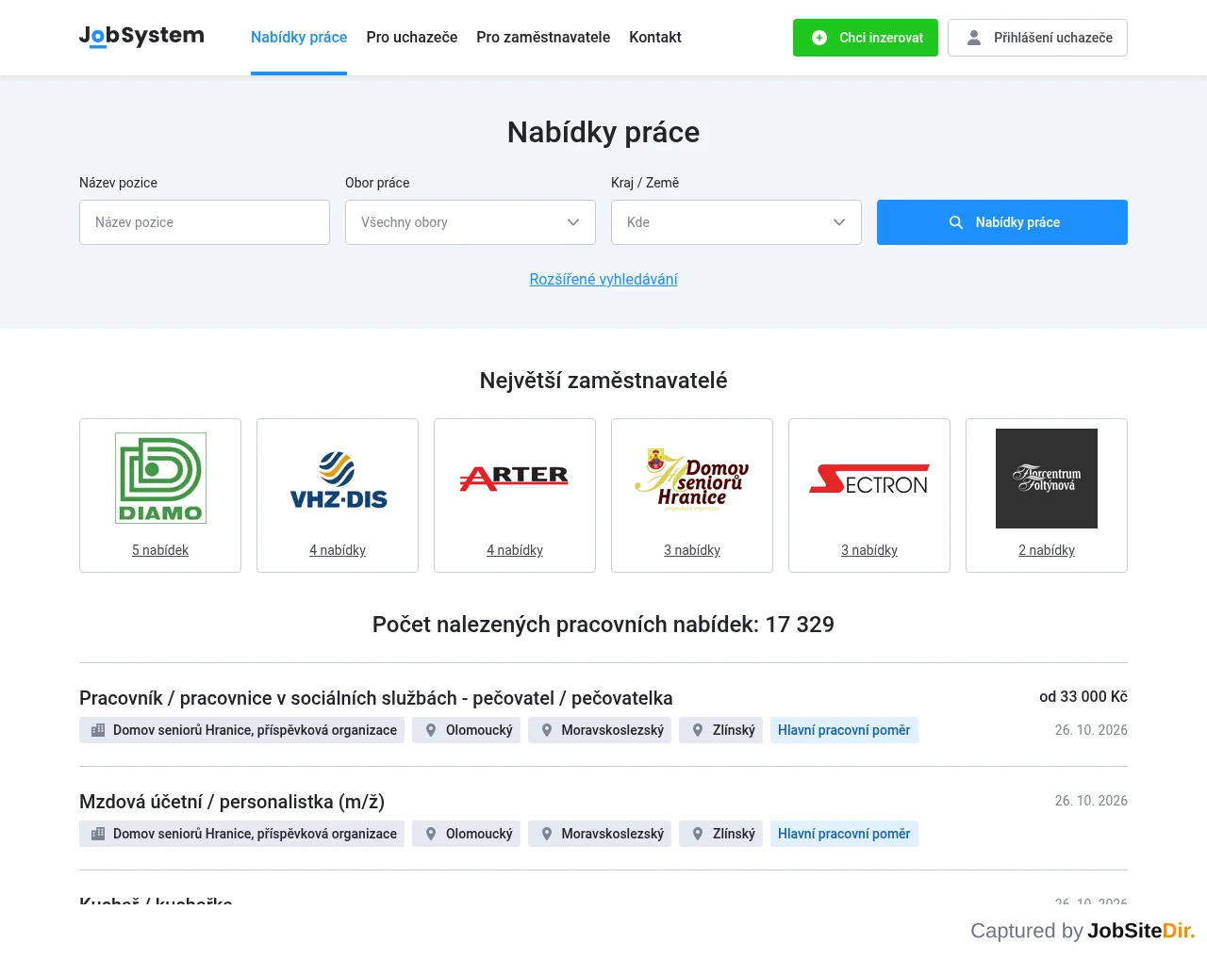Open DIAMO's 5 nabídek link

coord(160,550)
